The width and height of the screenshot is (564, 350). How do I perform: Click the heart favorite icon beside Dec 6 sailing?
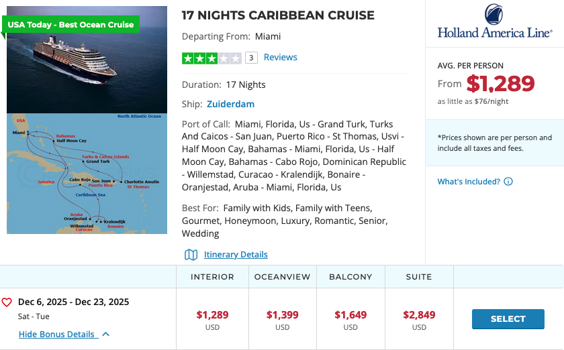(7, 302)
